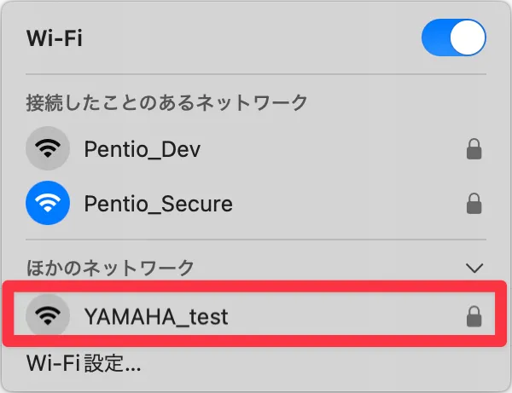Click the blue track of the Wi-Fi switch

point(436,38)
